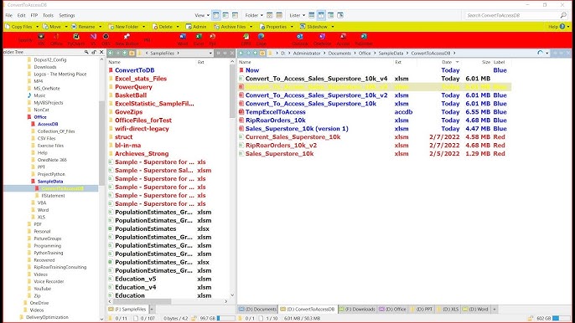
Task: Toggle the Folder Tree lock icon
Action: coord(94,53)
